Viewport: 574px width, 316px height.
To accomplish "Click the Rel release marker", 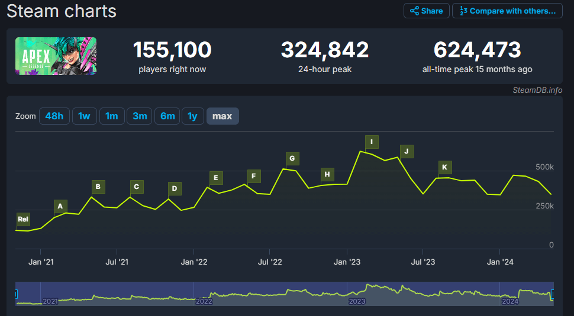I will 23,219.
